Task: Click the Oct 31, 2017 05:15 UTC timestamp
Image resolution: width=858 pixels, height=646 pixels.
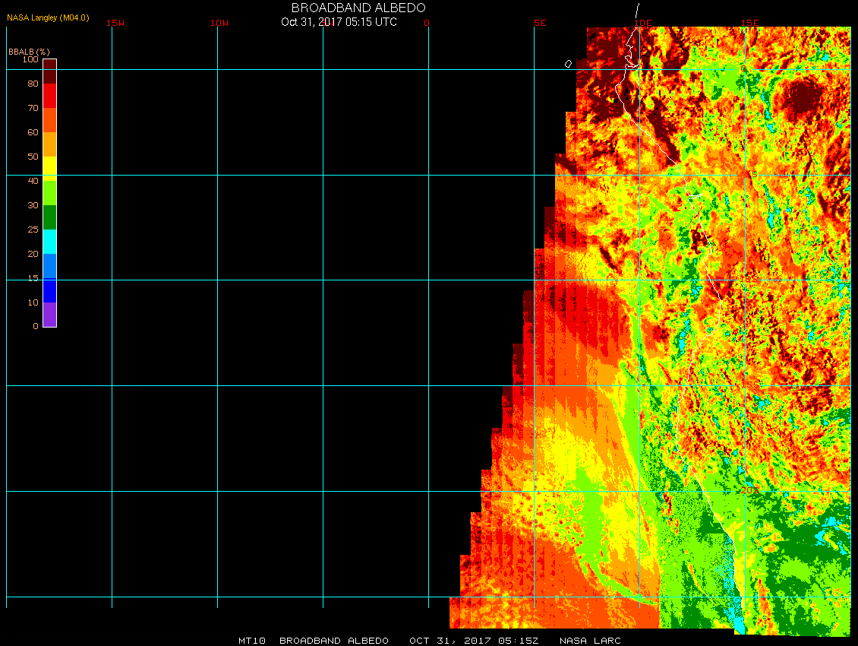Action: coord(339,22)
